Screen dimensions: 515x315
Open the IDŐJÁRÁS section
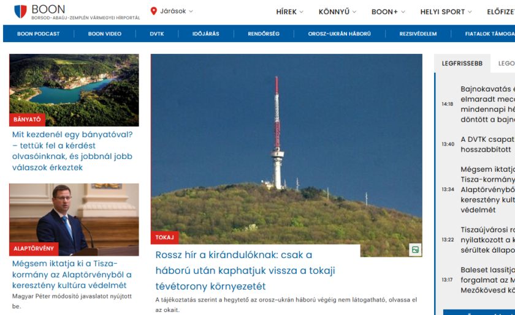tap(205, 34)
